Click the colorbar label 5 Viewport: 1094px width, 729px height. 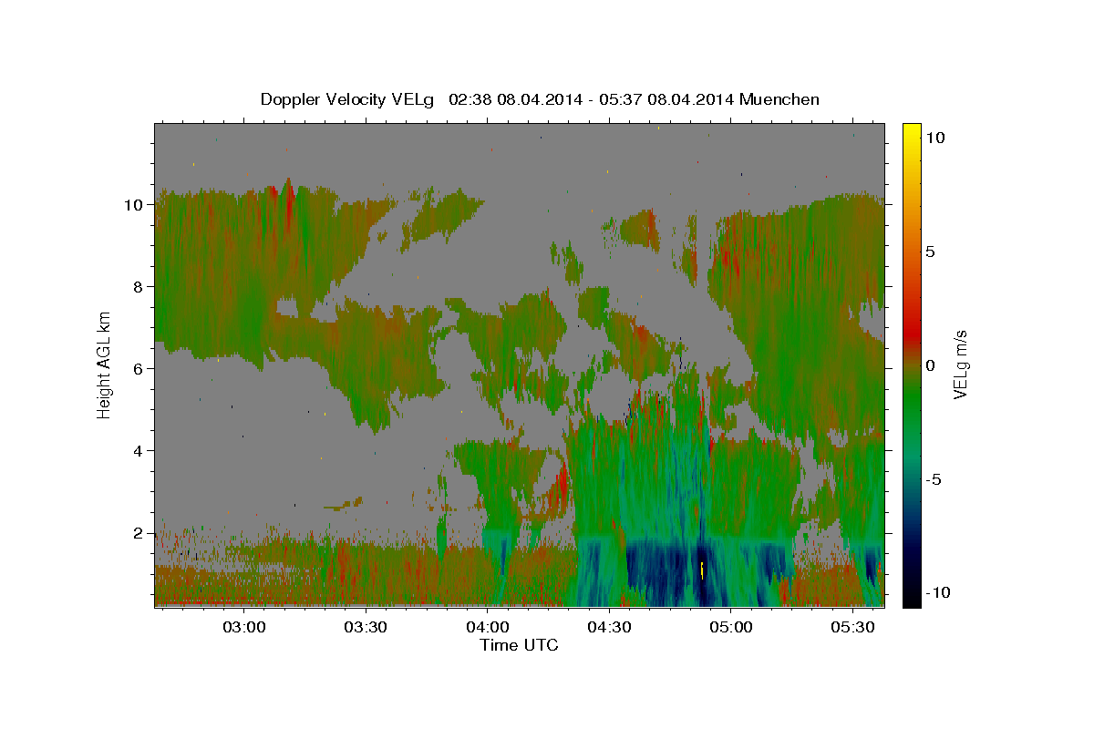(x=930, y=252)
